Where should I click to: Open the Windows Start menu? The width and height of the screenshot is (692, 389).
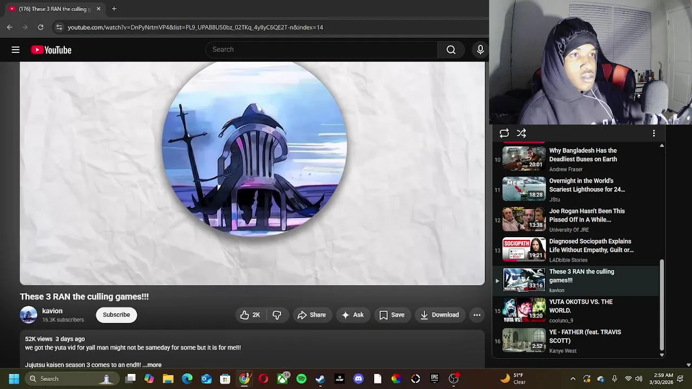click(x=14, y=379)
